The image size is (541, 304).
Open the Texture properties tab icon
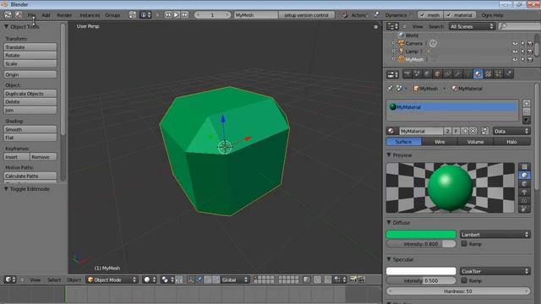[x=489, y=73]
